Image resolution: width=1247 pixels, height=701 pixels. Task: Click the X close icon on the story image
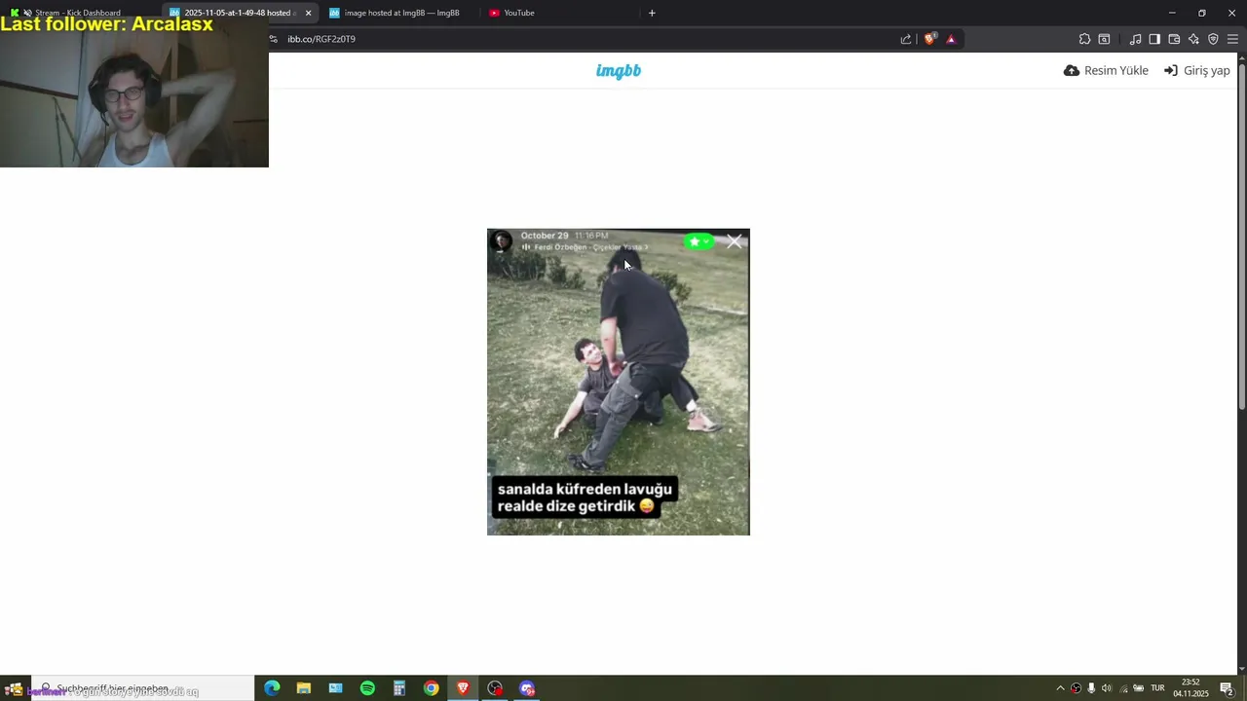pos(734,241)
